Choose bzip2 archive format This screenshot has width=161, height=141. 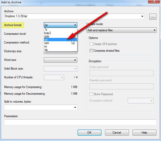click(x=61, y=33)
